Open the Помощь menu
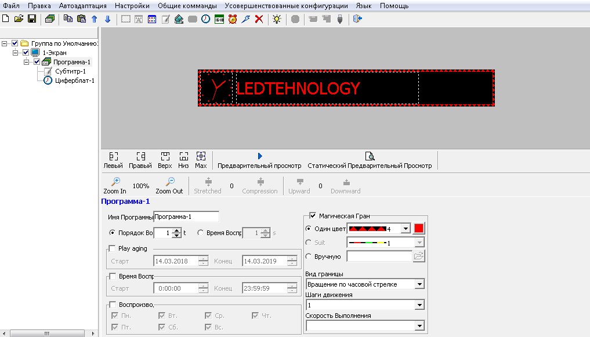Viewport: 590px width, 337px height. click(394, 6)
